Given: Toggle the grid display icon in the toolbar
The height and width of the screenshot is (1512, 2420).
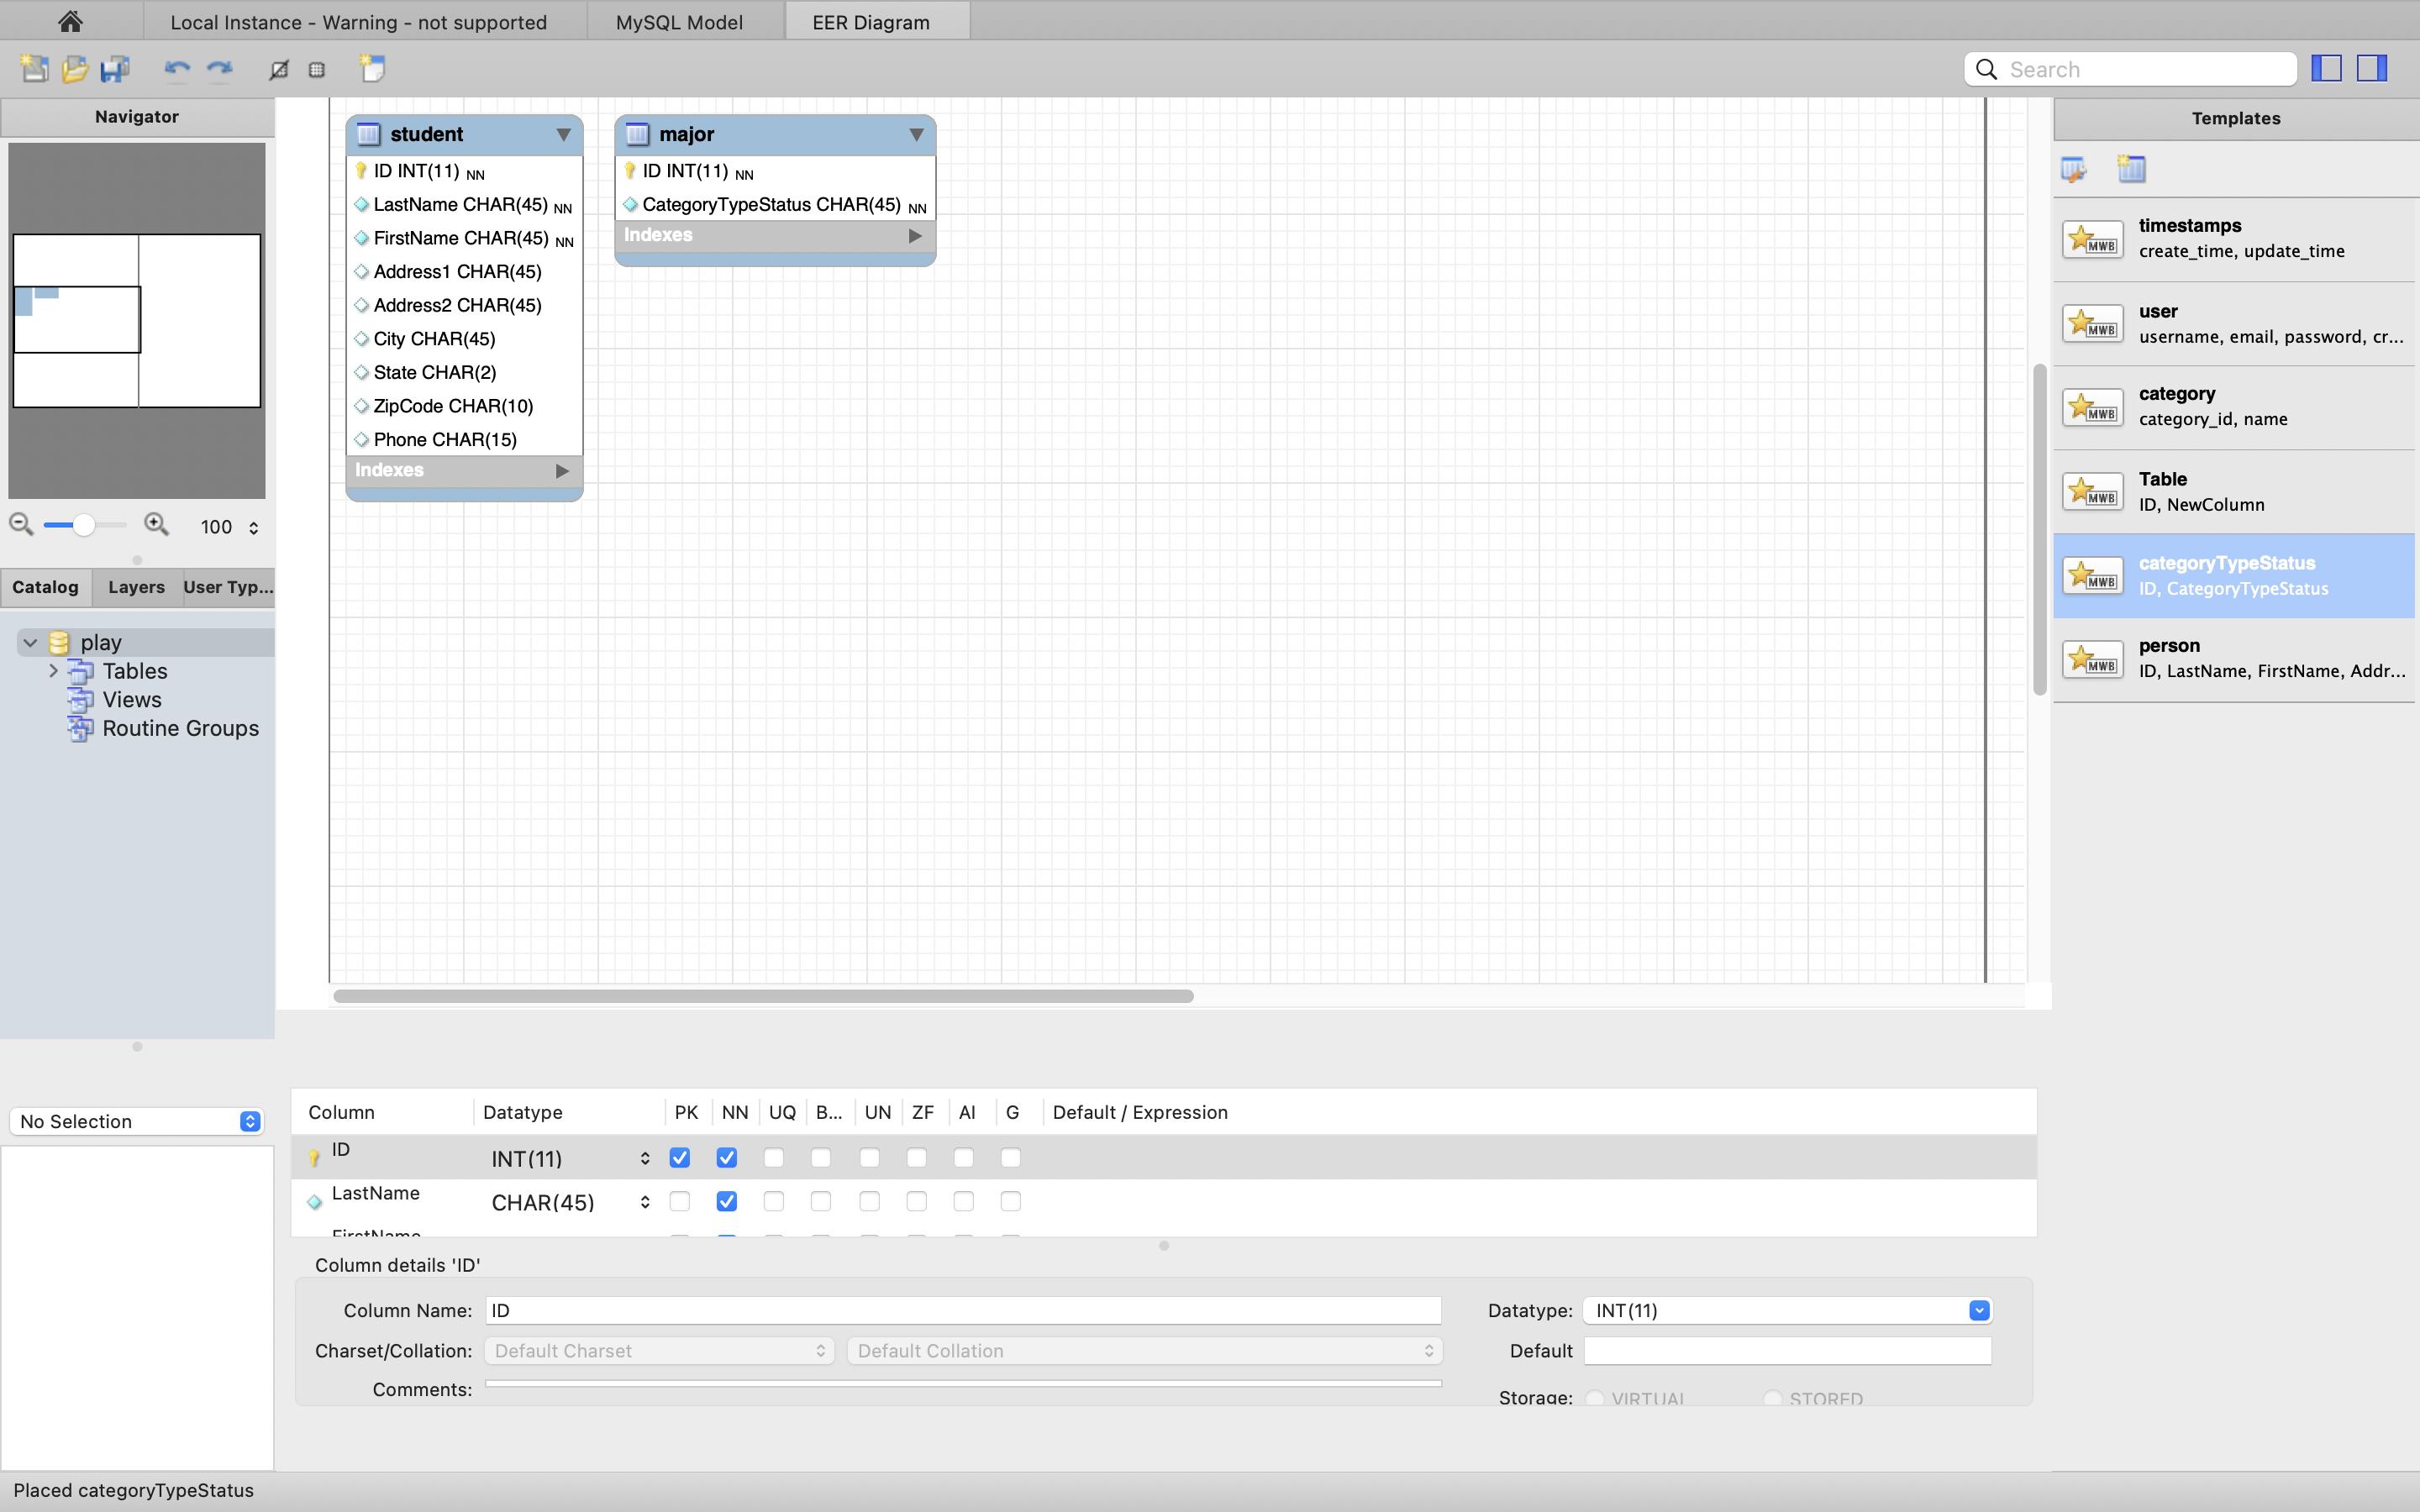Looking at the screenshot, I should click(x=317, y=68).
